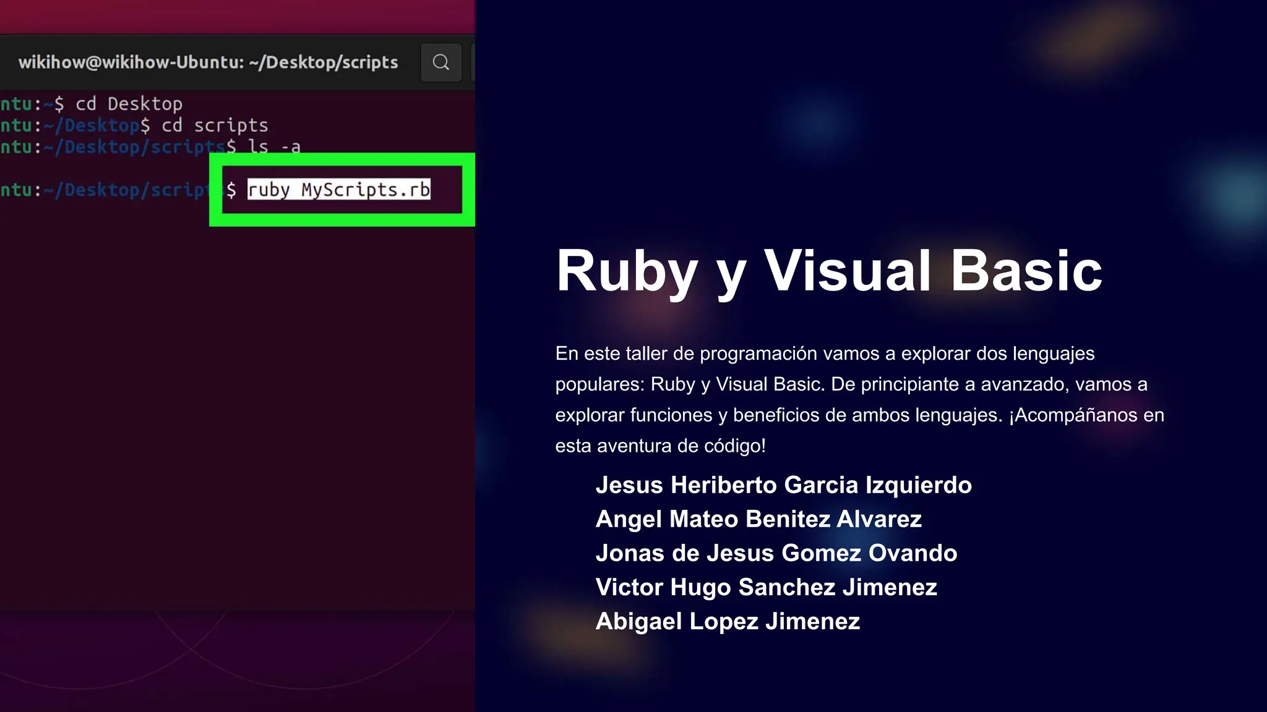Select the name Angel Mateo Benitez Alvarez
Image resolution: width=1267 pixels, height=712 pixels.
click(x=758, y=519)
